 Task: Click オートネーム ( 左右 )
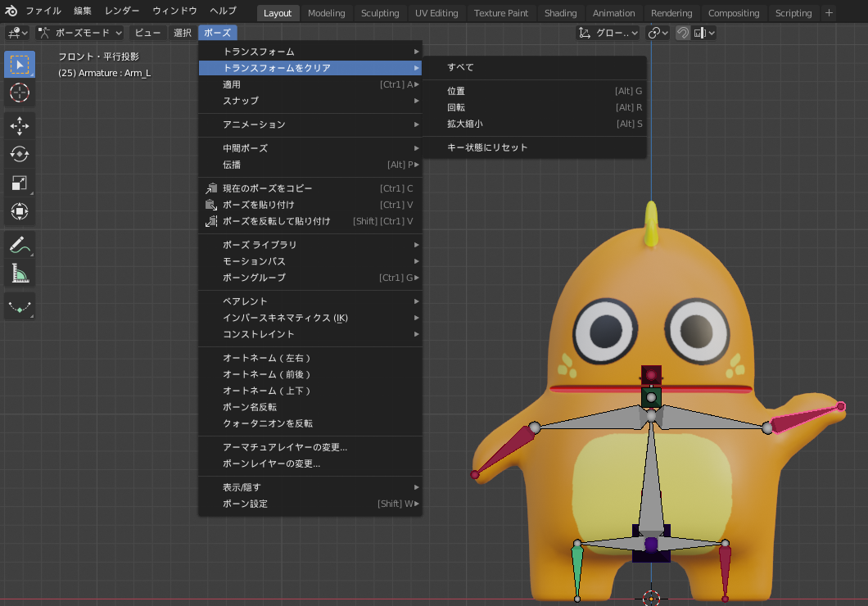pyautogui.click(x=310, y=358)
